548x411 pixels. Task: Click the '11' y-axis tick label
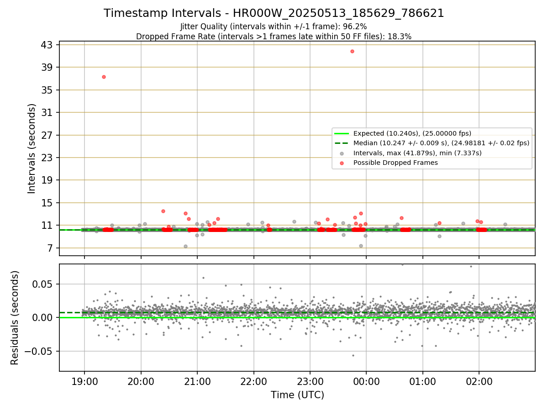pos(48,225)
